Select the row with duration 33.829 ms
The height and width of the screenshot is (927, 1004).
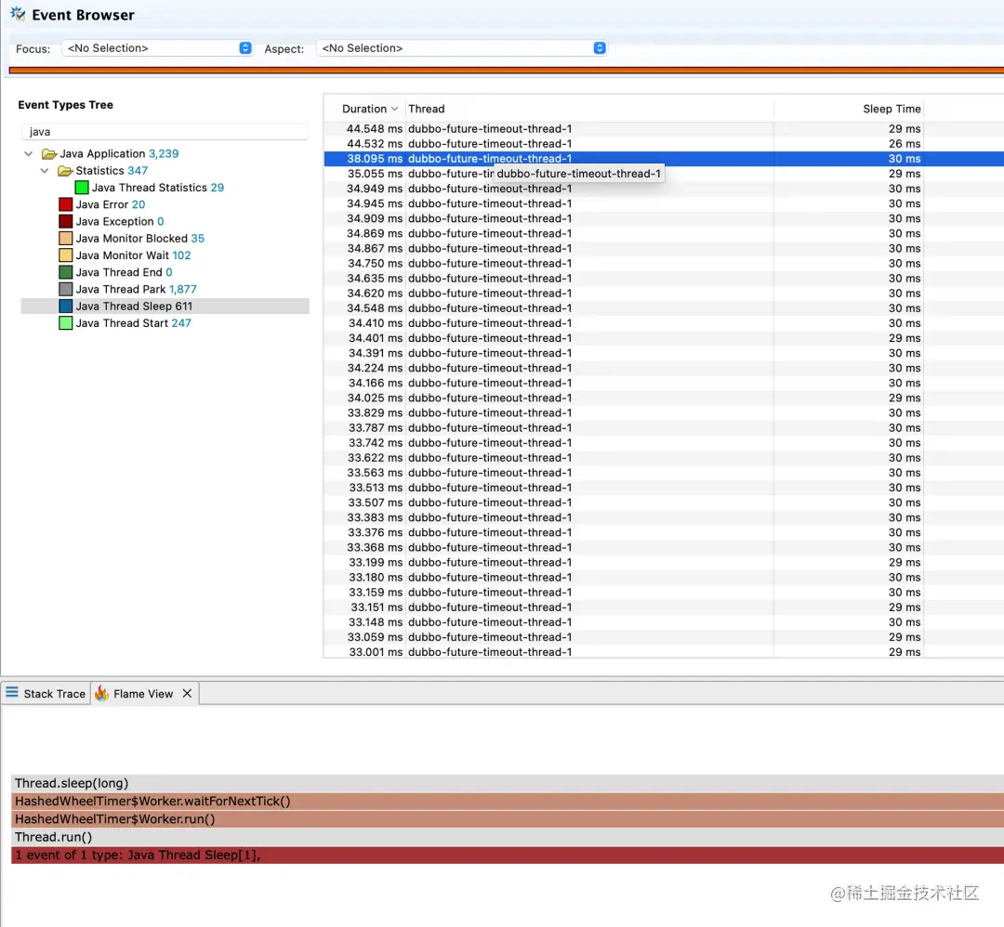(x=664, y=412)
